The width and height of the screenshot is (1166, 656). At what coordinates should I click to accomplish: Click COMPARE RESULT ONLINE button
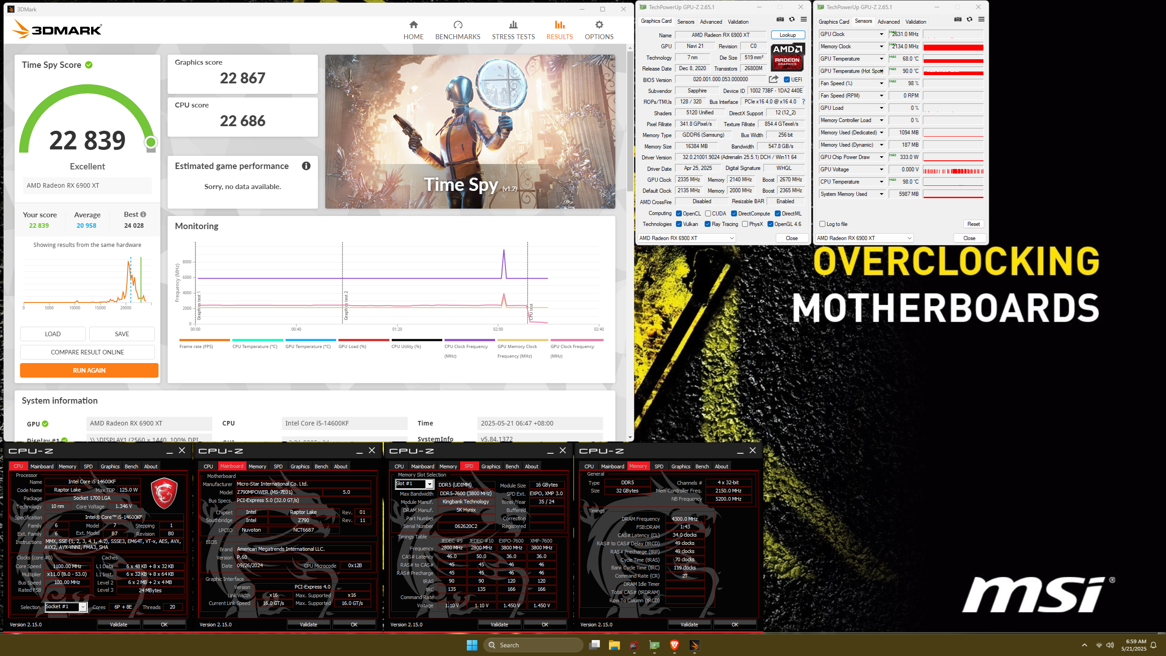(87, 352)
